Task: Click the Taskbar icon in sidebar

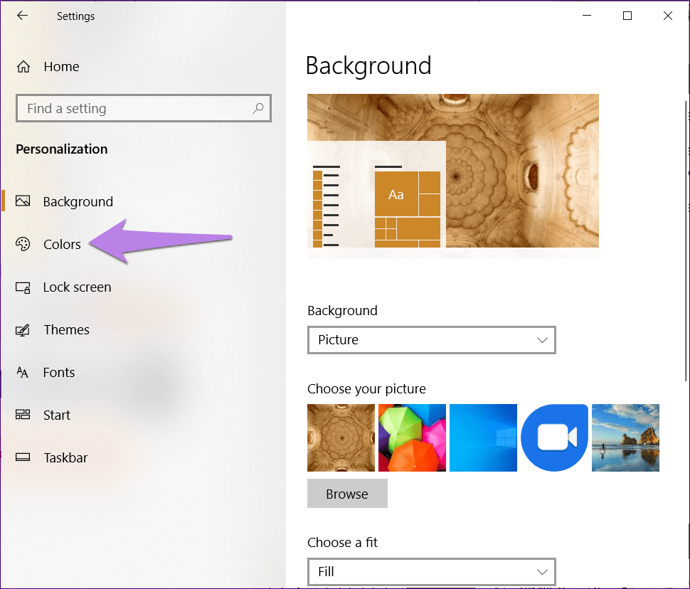Action: coord(23,458)
